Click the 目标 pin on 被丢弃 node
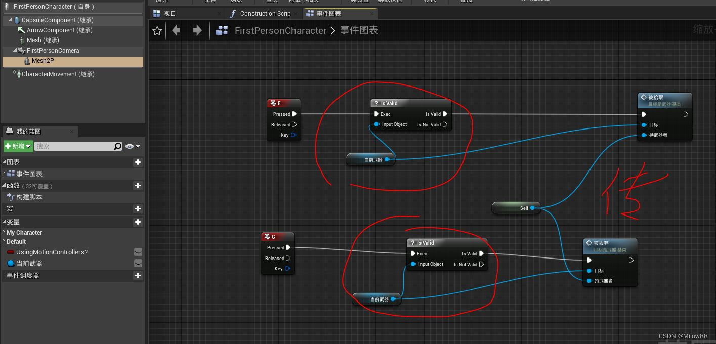716x344 pixels. click(589, 271)
